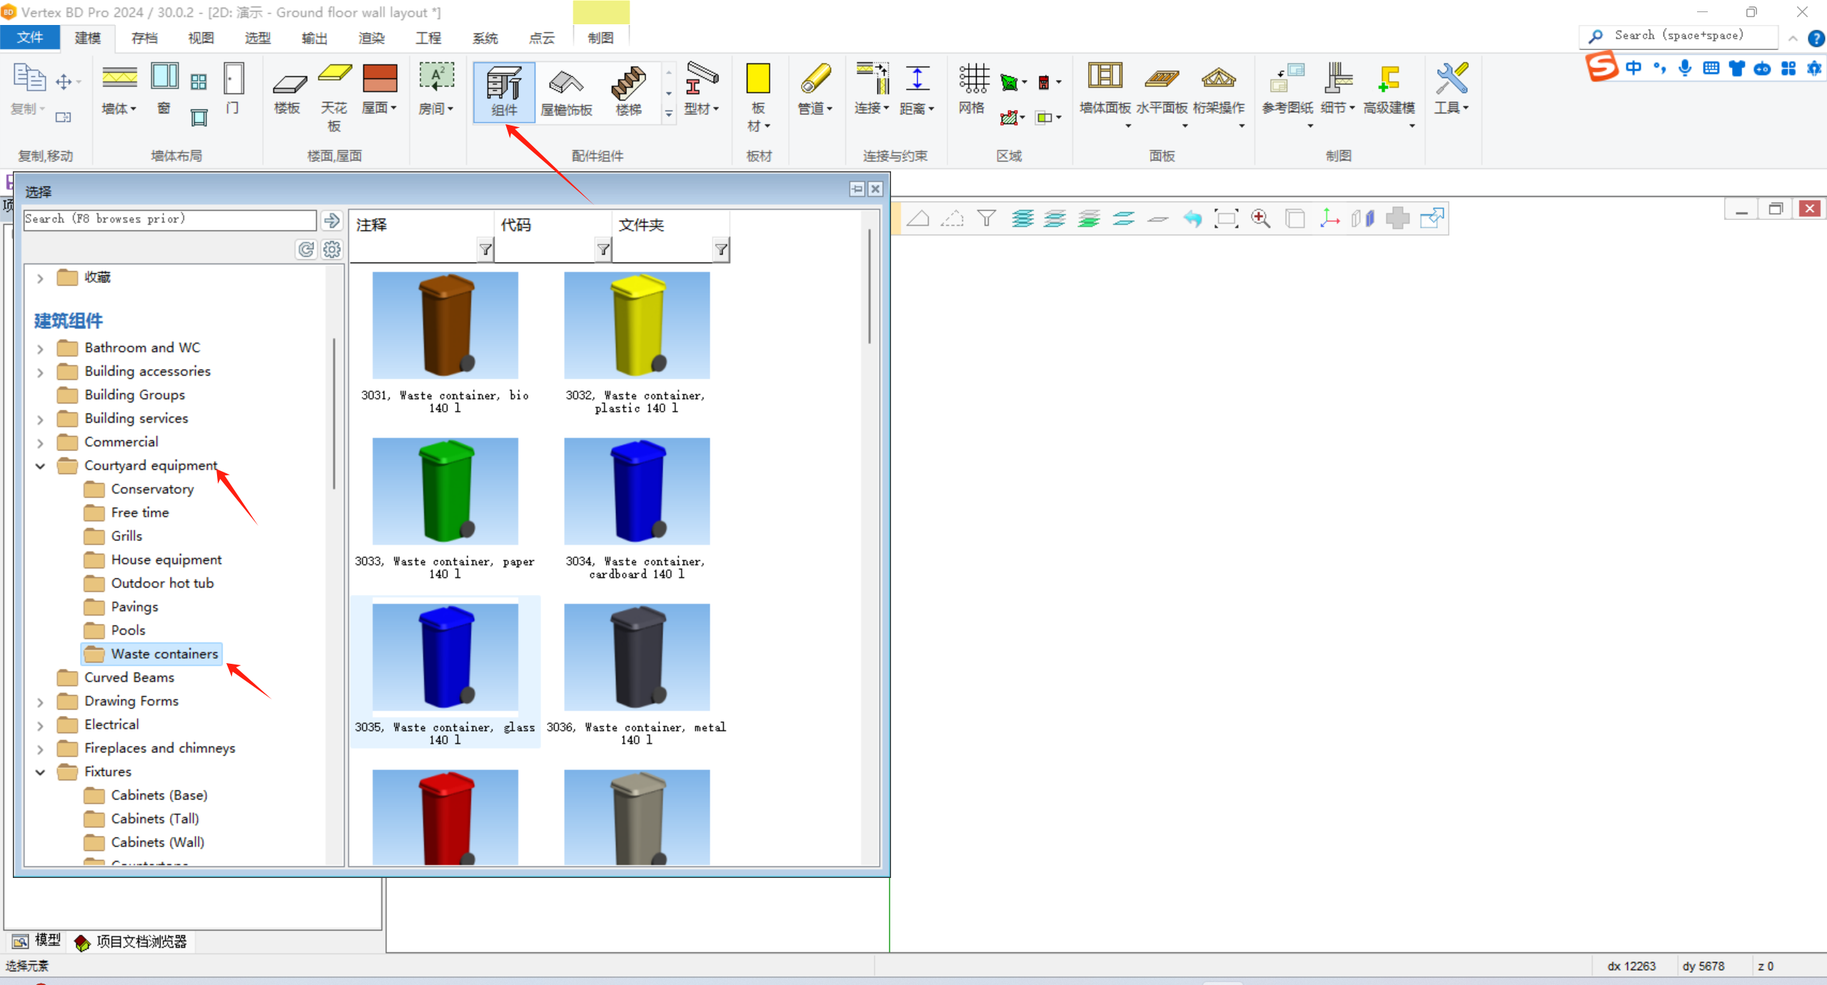Click the zoom-in magnifier in view toolbar

coord(1260,218)
